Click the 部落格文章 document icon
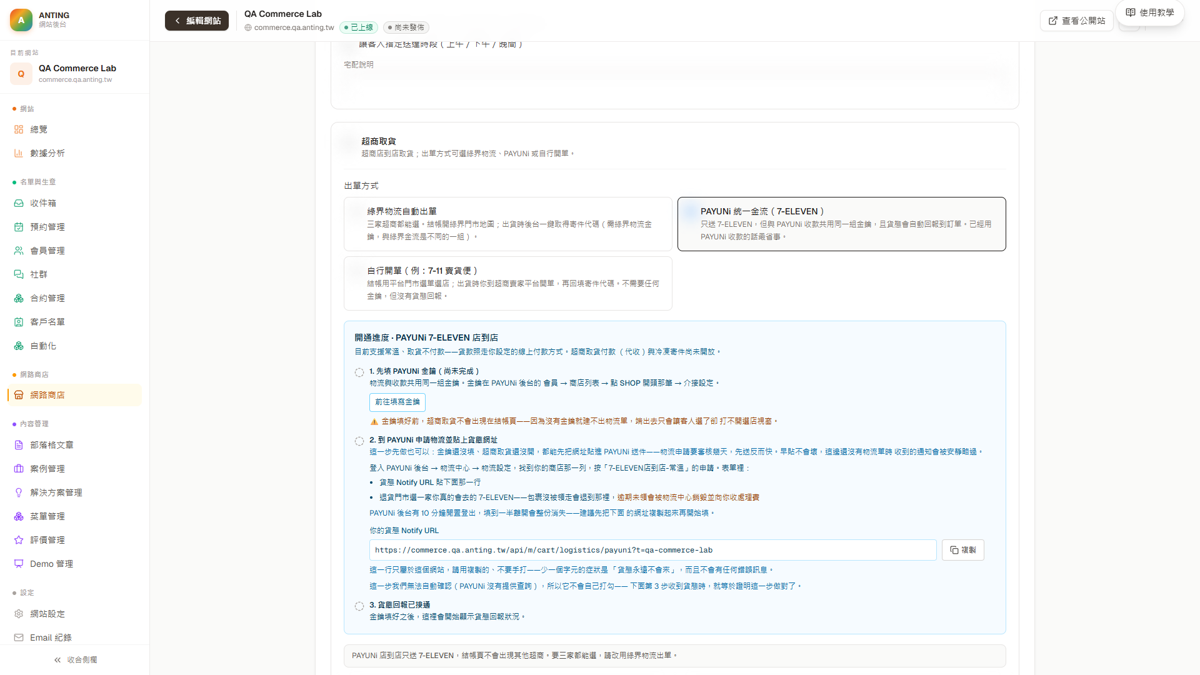This screenshot has height=675, width=1200. coord(19,445)
